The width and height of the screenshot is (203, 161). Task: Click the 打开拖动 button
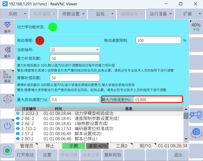click(x=25, y=155)
